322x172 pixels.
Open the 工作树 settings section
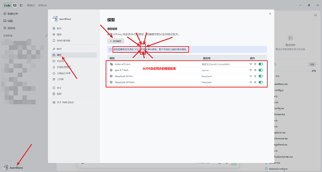[x=74, y=79]
